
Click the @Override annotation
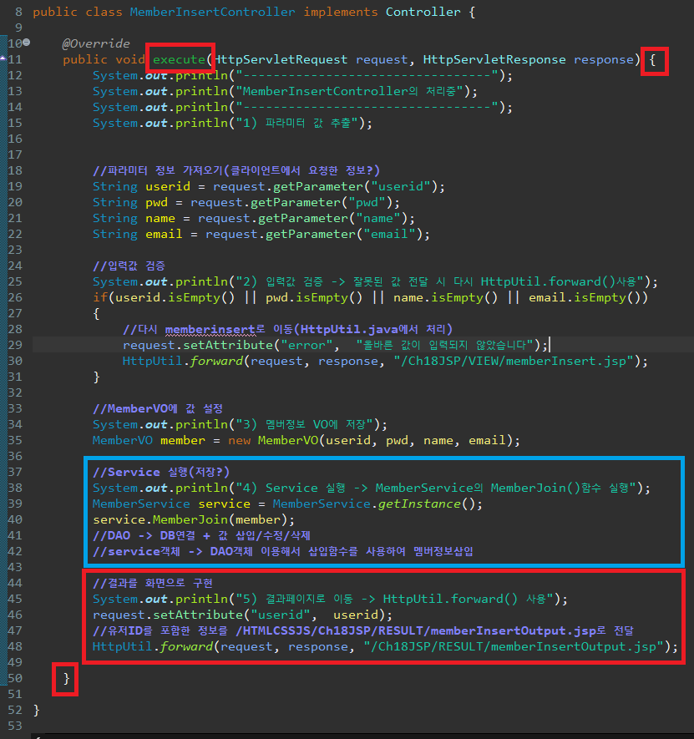pyautogui.click(x=96, y=43)
